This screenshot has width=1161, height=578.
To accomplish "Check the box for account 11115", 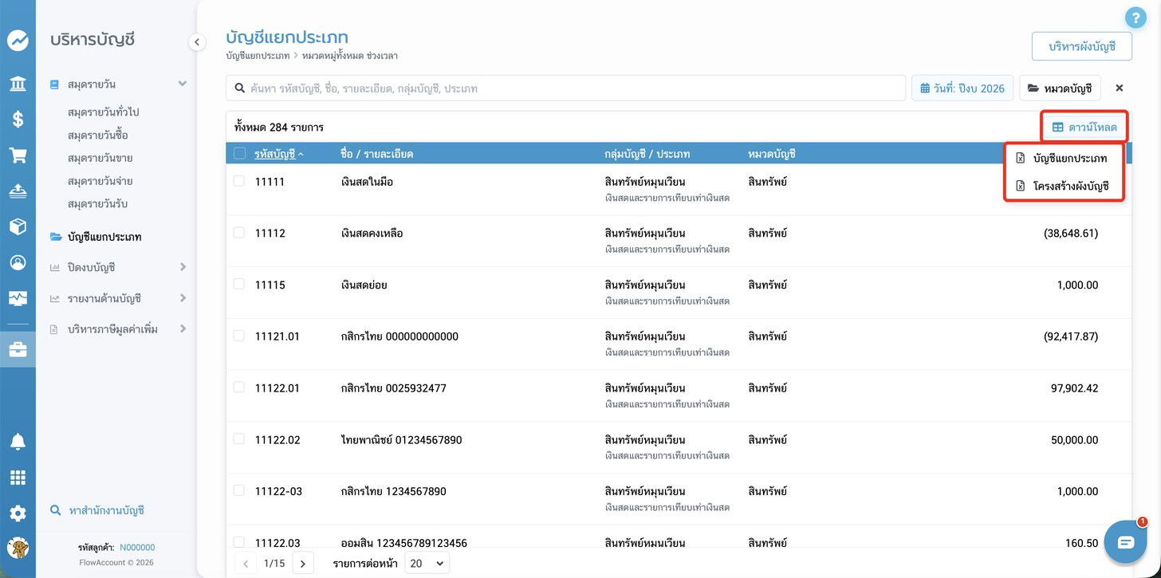I will point(239,284).
